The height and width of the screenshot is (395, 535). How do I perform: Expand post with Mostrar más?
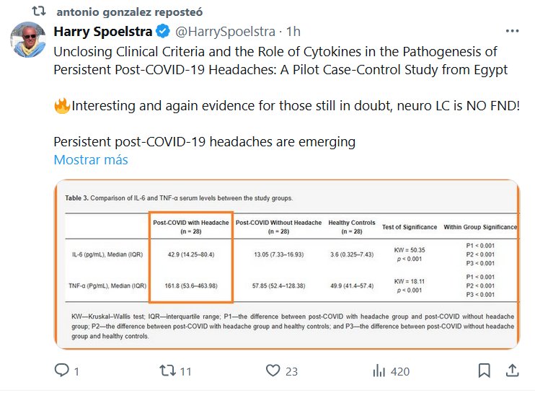91,160
